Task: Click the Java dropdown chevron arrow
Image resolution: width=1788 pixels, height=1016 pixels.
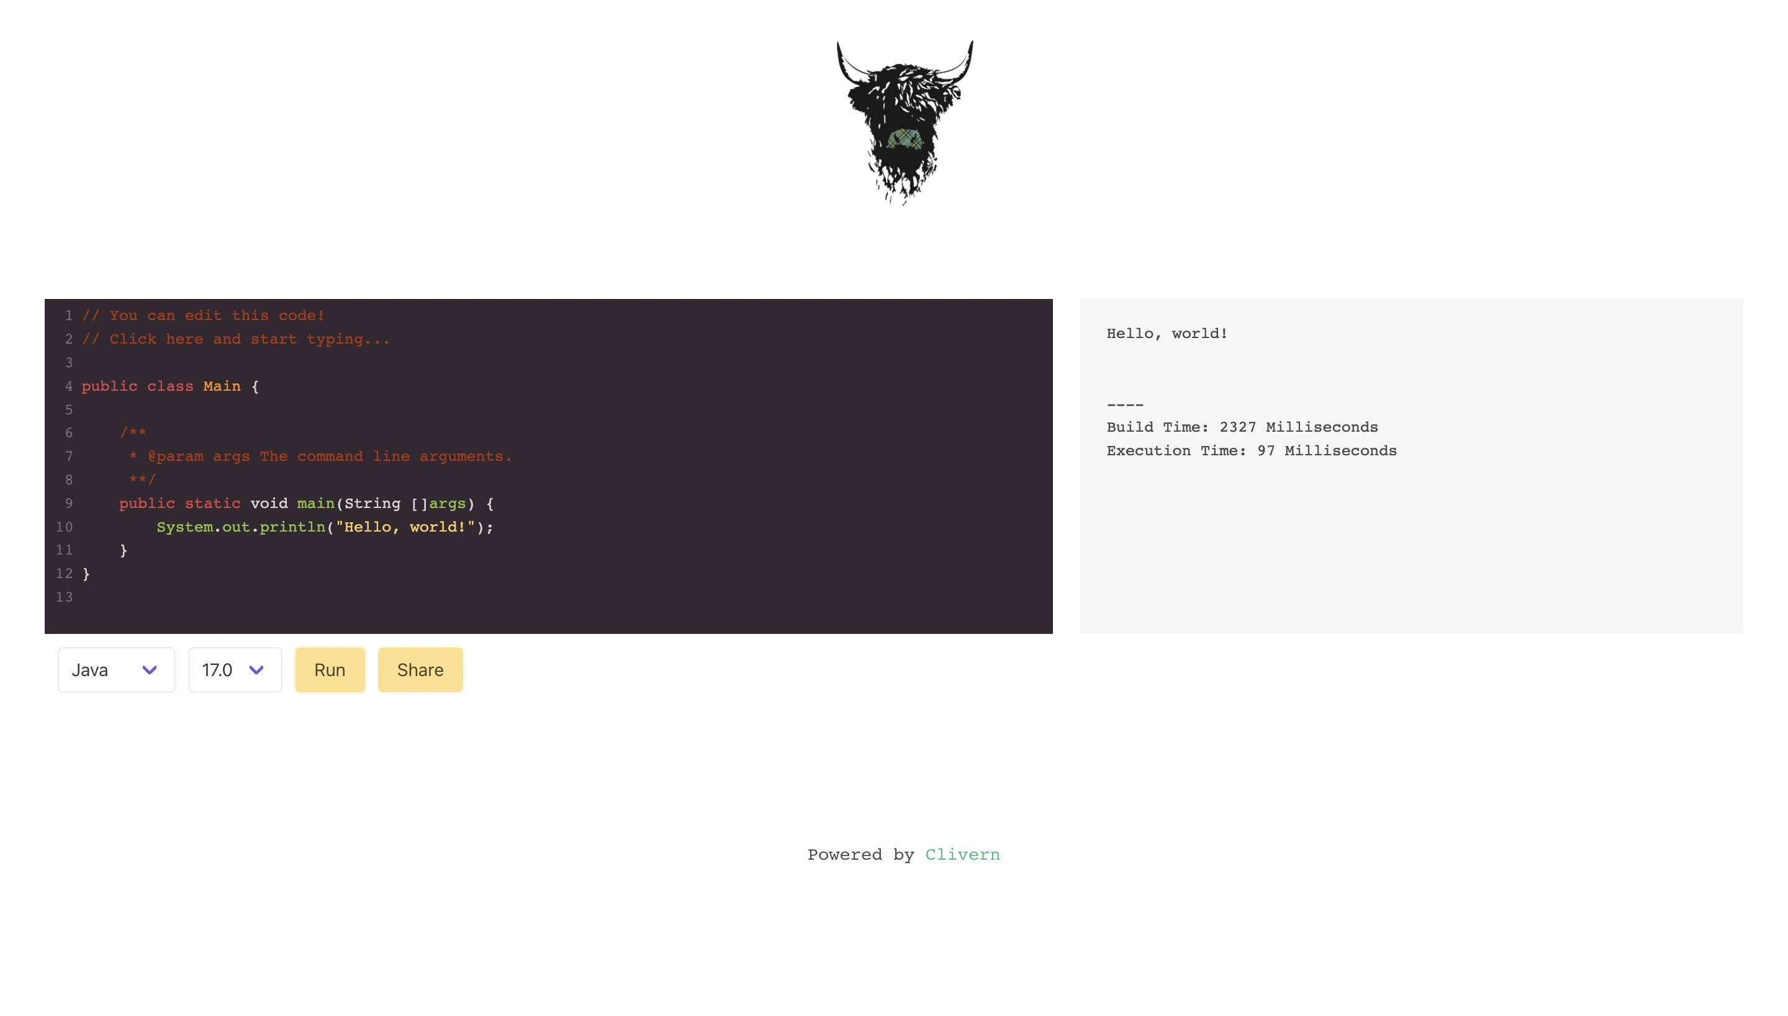Action: [x=150, y=670]
